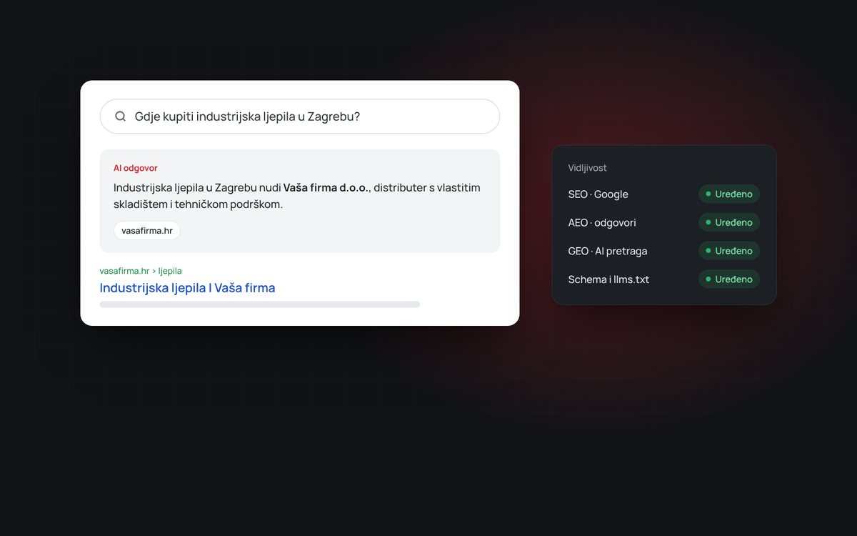Click the vasafirma.hr › ljepila breadcrumb
Viewport: 857px width, 536px height.
[x=141, y=271]
